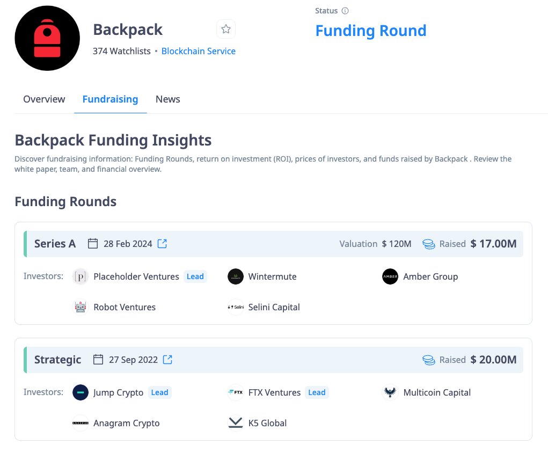Click the Wintermute investor logo

pyautogui.click(x=236, y=276)
